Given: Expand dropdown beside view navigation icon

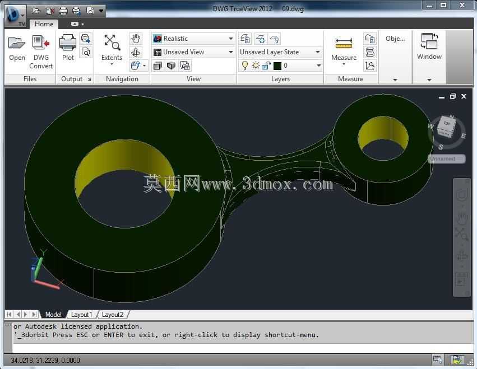Looking at the screenshot, I should click(145, 66).
